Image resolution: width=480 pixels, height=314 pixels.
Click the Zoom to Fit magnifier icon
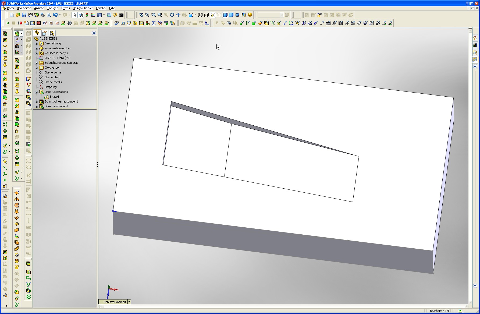point(147,15)
